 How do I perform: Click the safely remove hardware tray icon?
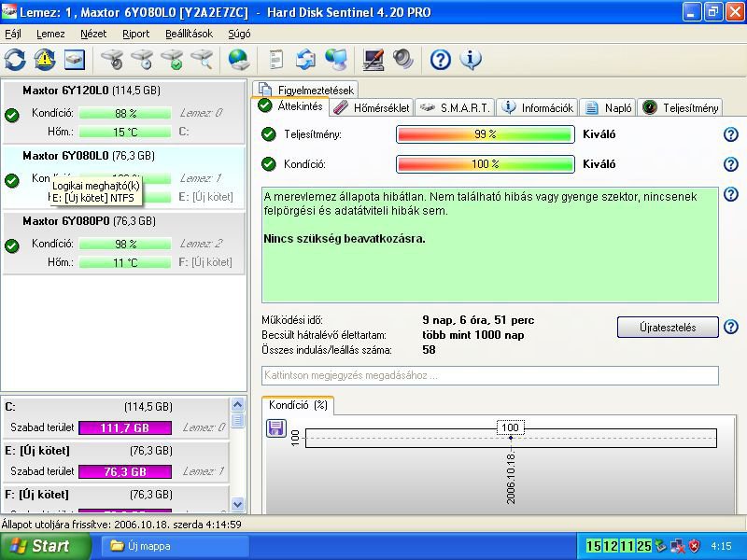[660, 546]
